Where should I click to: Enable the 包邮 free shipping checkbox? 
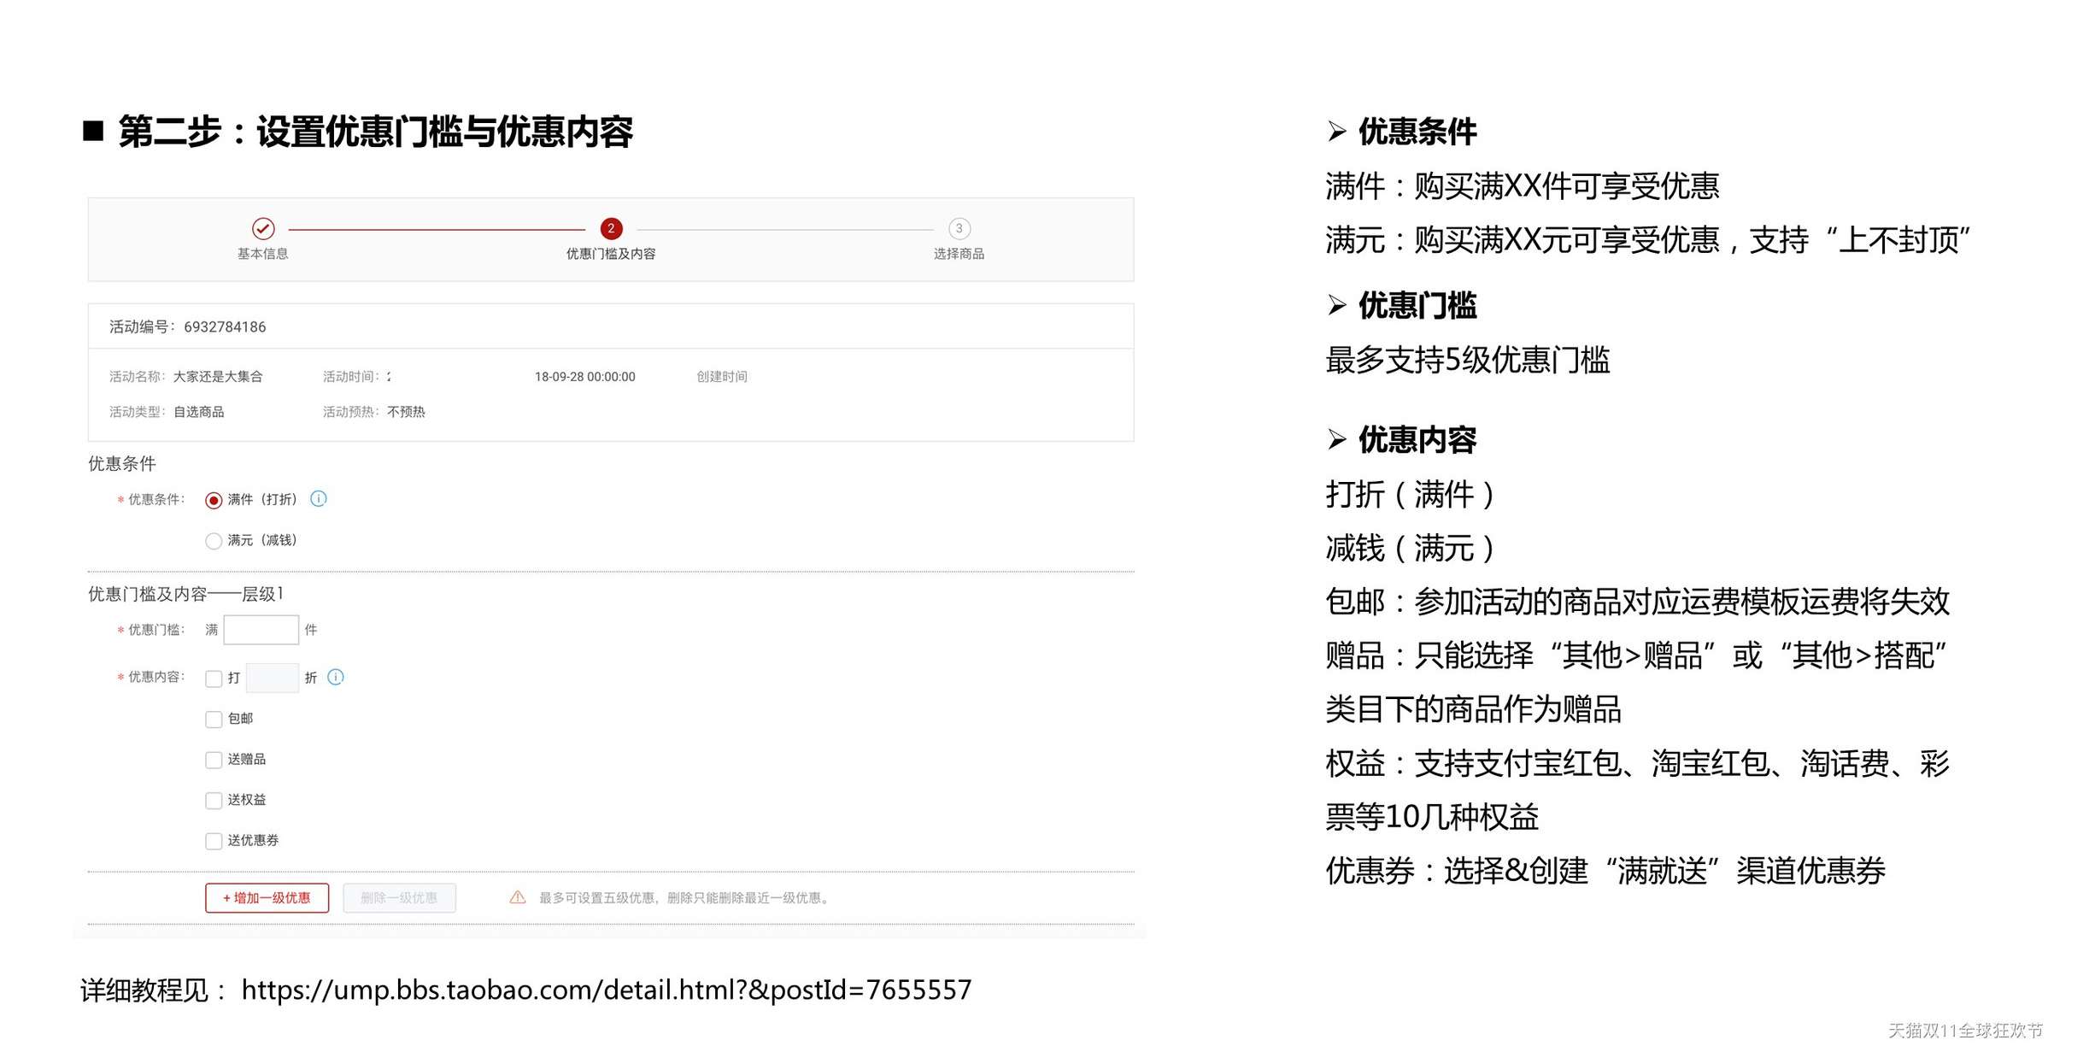214,720
